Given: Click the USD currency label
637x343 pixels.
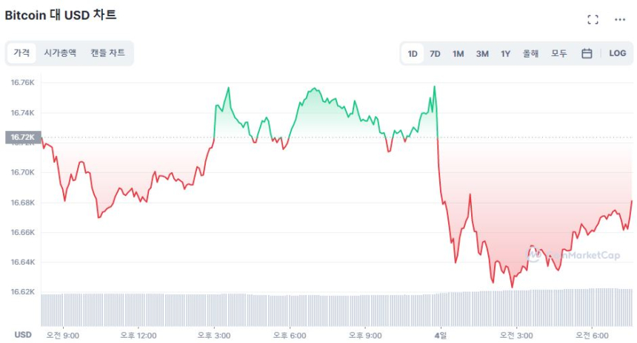Looking at the screenshot, I should [23, 335].
